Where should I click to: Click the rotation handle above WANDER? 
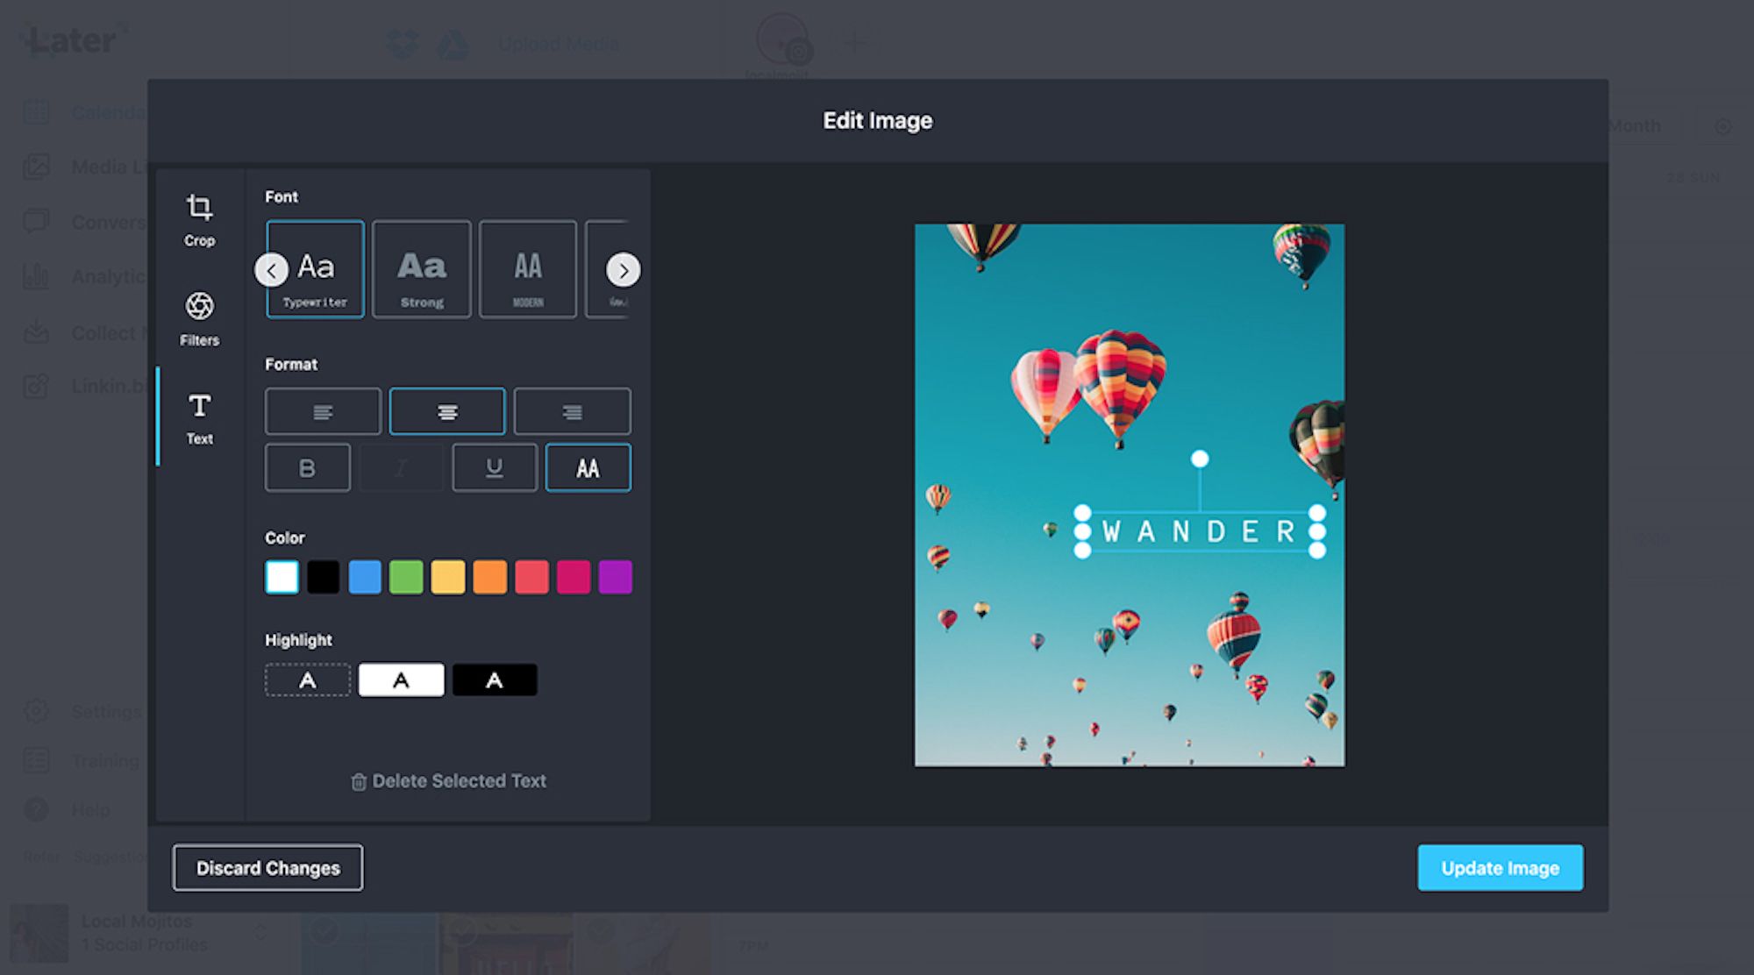coord(1200,459)
